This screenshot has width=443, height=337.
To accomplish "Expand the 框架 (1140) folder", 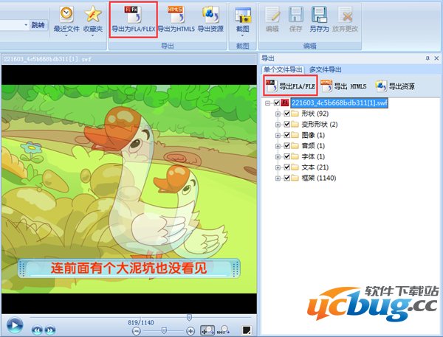I will (x=278, y=178).
